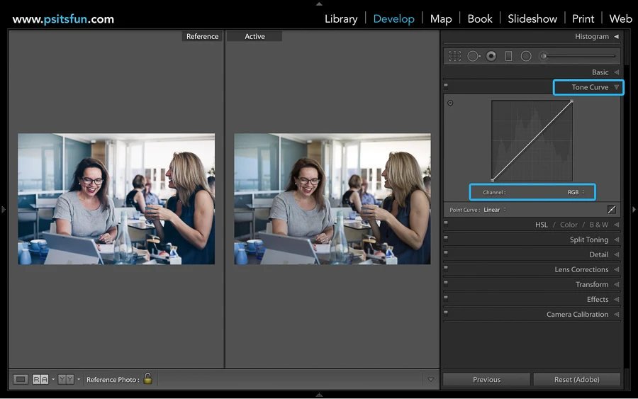Image resolution: width=638 pixels, height=399 pixels.
Task: Click the tone curve bottom-left black point
Action: pos(493,180)
